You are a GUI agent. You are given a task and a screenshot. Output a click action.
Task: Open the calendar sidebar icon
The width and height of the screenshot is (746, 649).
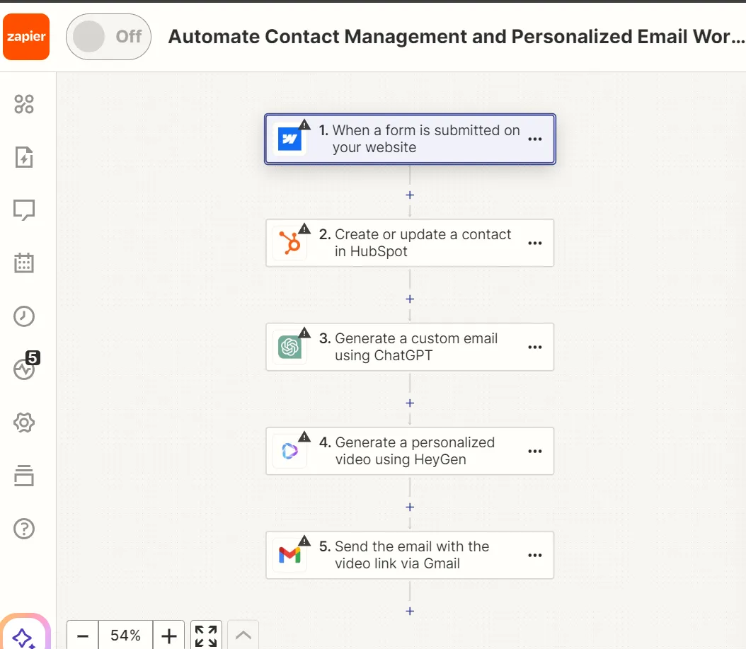[24, 263]
